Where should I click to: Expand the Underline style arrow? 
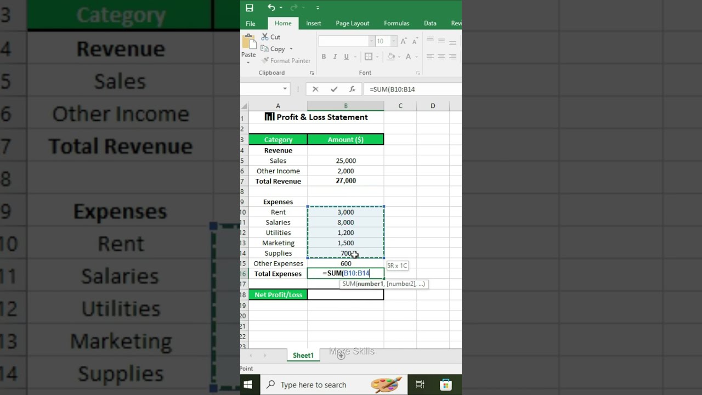click(x=355, y=57)
